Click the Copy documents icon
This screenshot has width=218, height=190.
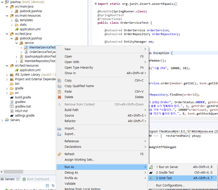click(x=59, y=80)
